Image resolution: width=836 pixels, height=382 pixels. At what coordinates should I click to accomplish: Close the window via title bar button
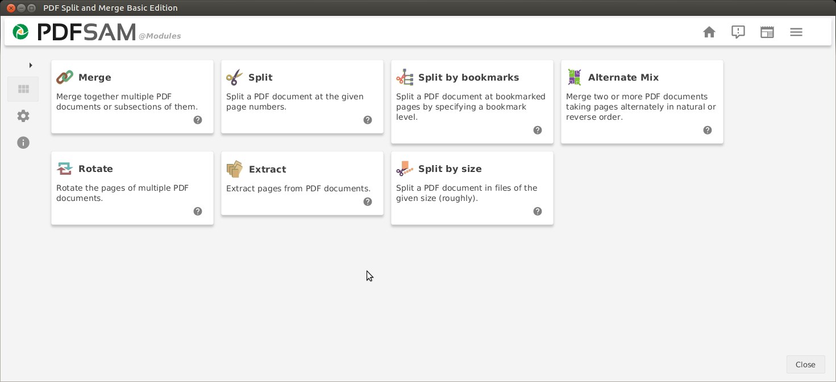click(x=11, y=8)
